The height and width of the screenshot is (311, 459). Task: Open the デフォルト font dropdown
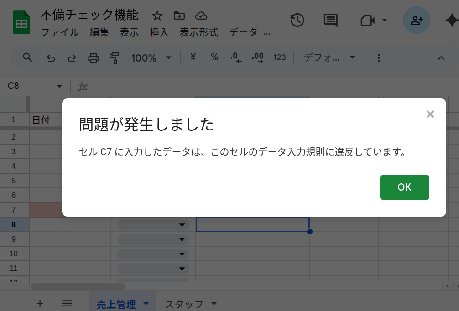point(329,58)
